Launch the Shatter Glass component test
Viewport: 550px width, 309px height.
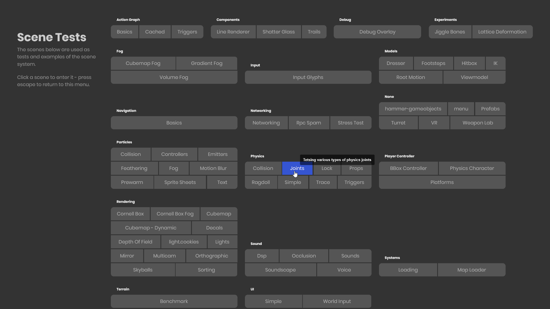[278, 32]
